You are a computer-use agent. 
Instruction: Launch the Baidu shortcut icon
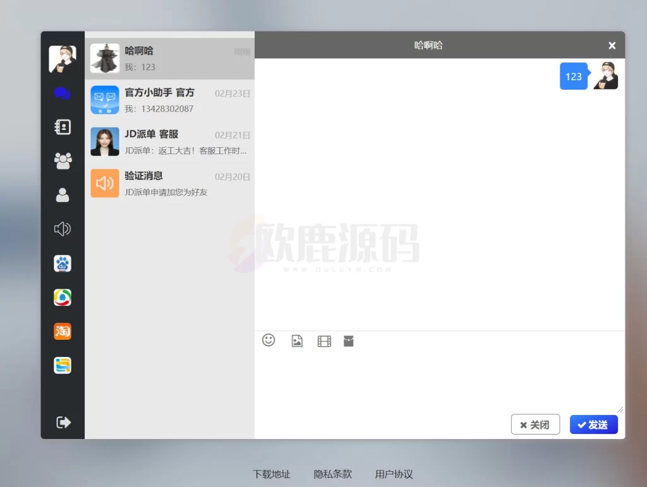[x=62, y=263]
